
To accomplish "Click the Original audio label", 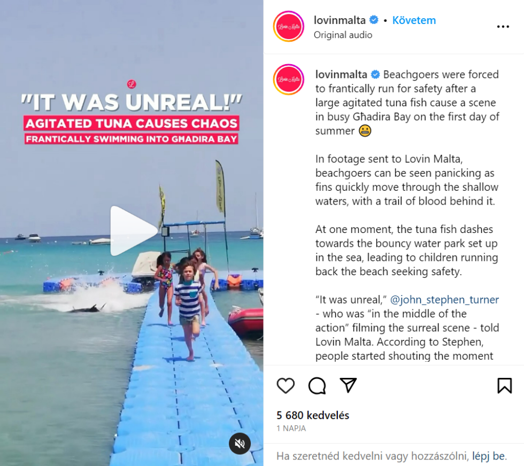I will pyautogui.click(x=343, y=35).
